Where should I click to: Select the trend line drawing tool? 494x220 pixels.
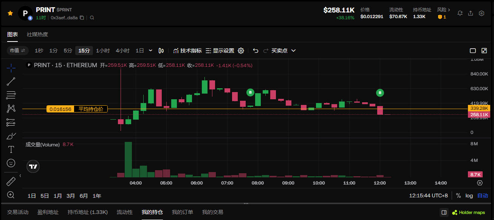[x=11, y=82]
